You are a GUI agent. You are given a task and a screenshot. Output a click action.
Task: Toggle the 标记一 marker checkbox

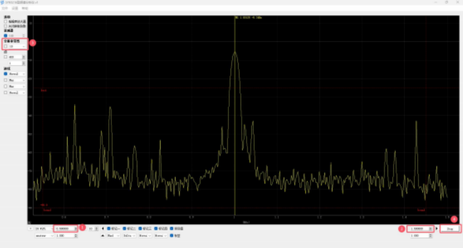[109, 229]
